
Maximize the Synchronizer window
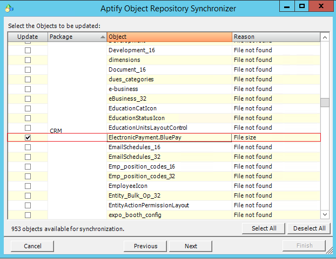point(302,6)
